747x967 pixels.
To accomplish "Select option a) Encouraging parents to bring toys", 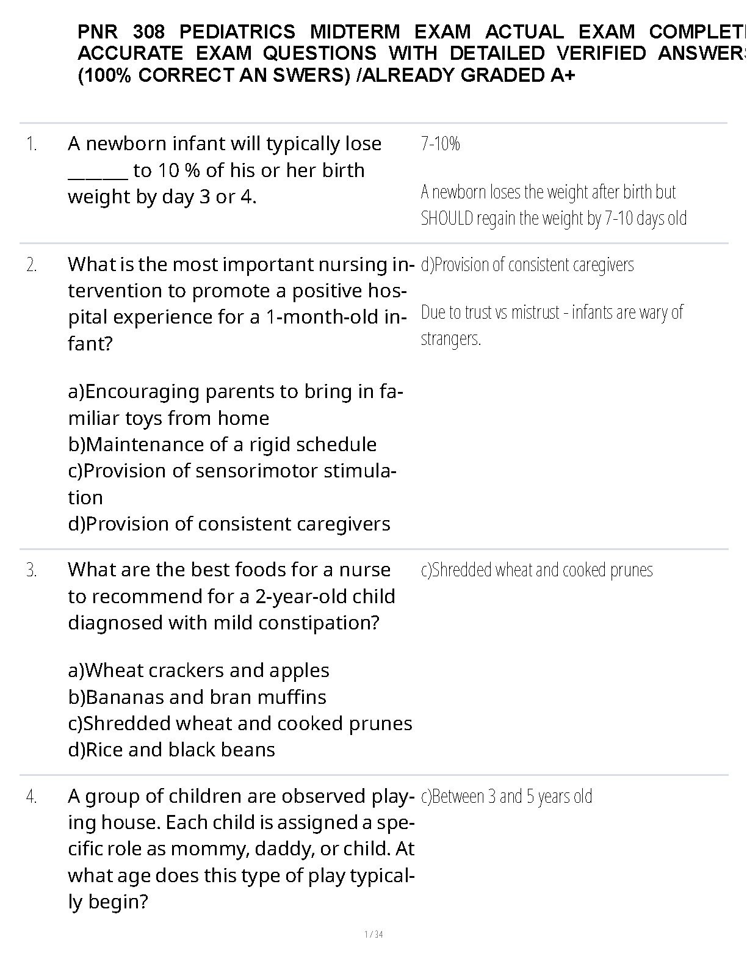I will click(235, 405).
